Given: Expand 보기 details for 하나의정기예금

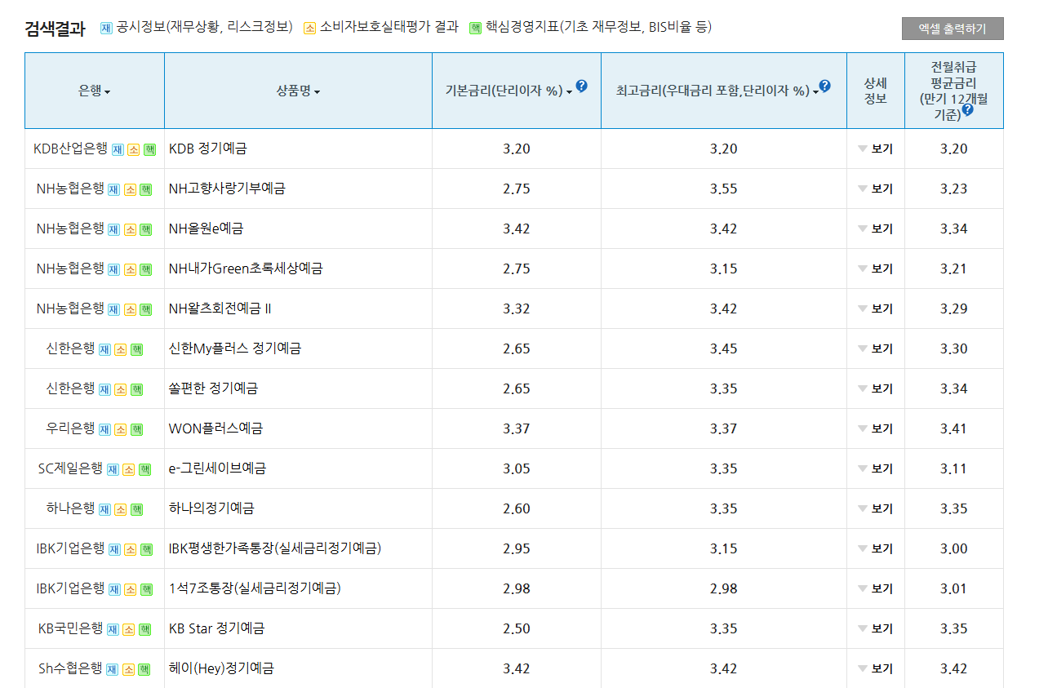Looking at the screenshot, I should (876, 509).
